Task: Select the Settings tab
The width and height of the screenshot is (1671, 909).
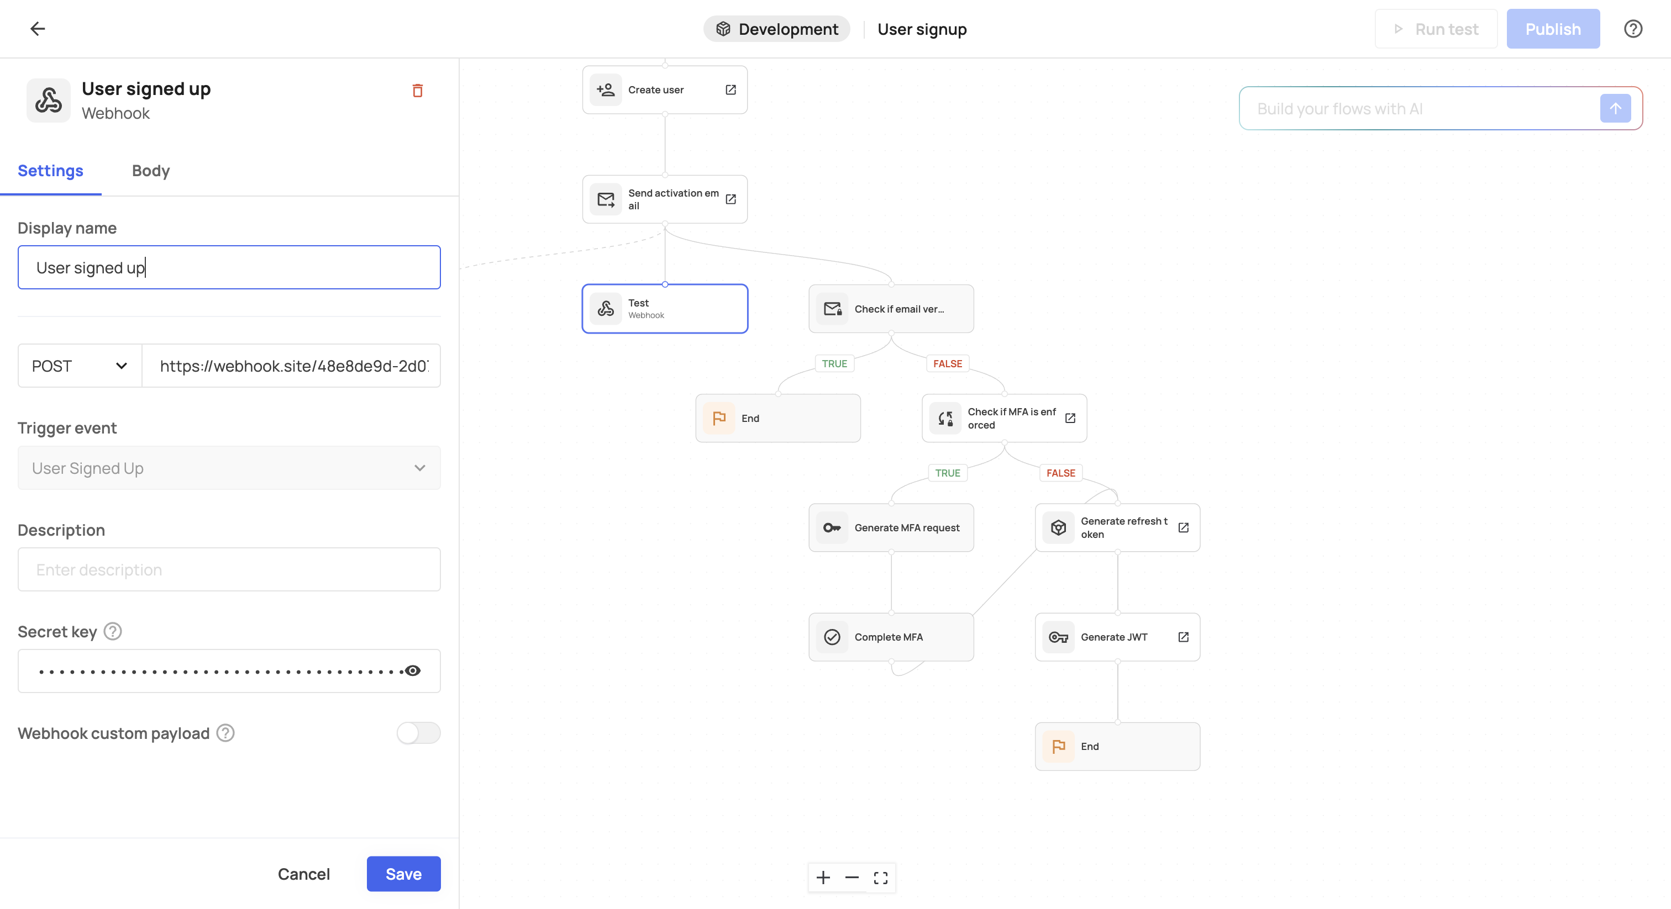Action: point(51,171)
